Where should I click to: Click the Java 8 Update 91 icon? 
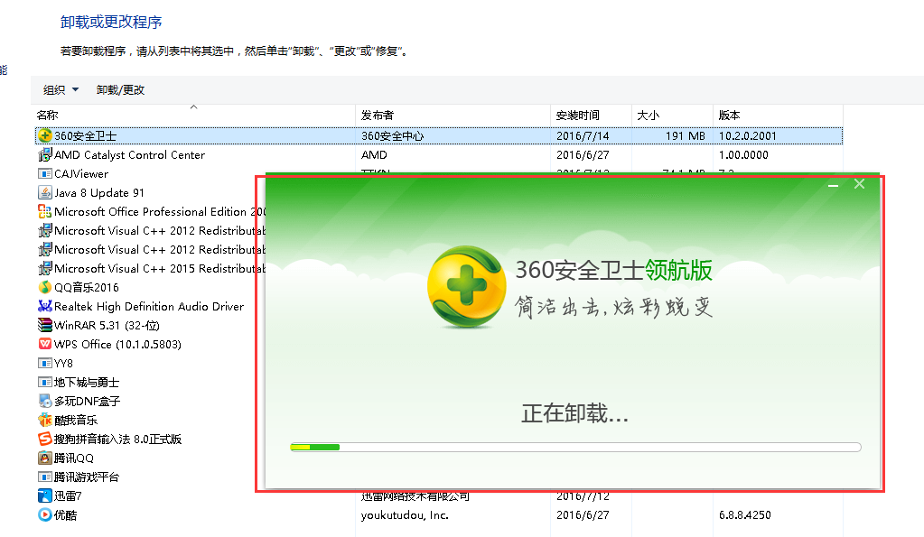coord(45,192)
